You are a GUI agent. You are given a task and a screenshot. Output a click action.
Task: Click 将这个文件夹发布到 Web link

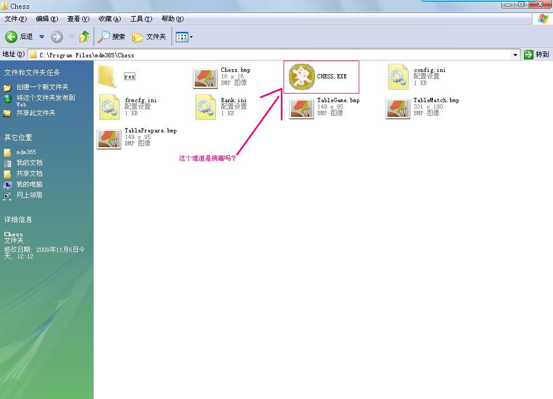tap(45, 101)
